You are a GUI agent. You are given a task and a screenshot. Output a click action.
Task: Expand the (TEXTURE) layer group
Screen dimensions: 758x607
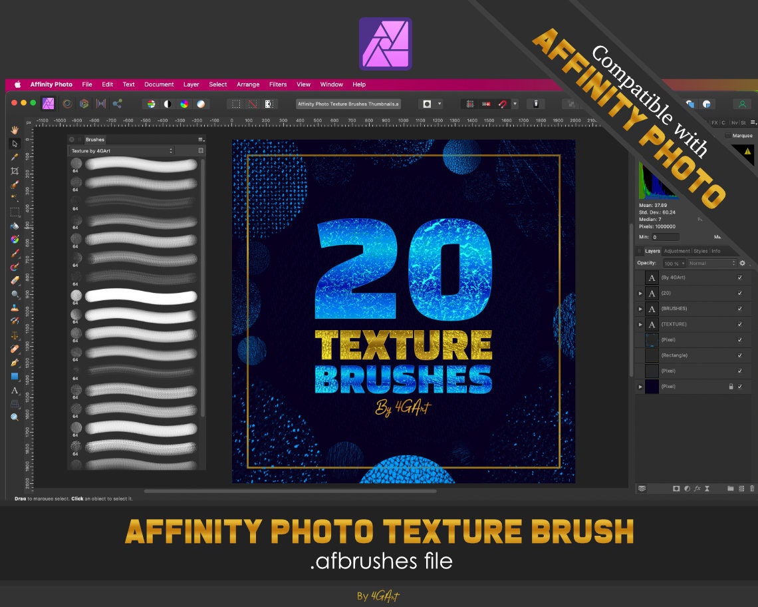640,324
